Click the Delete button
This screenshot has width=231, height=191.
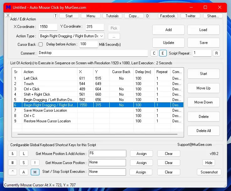pyautogui.click(x=203, y=117)
